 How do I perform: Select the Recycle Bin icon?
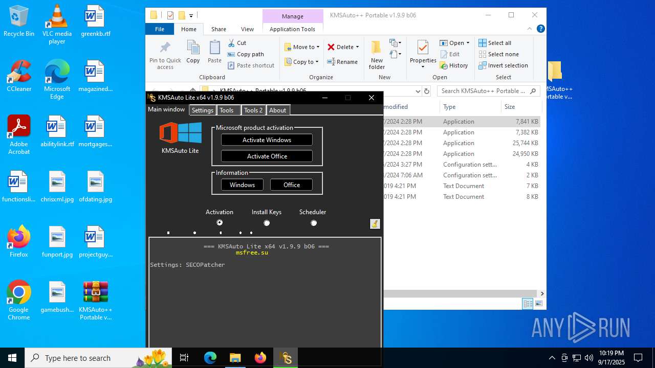pos(19,21)
